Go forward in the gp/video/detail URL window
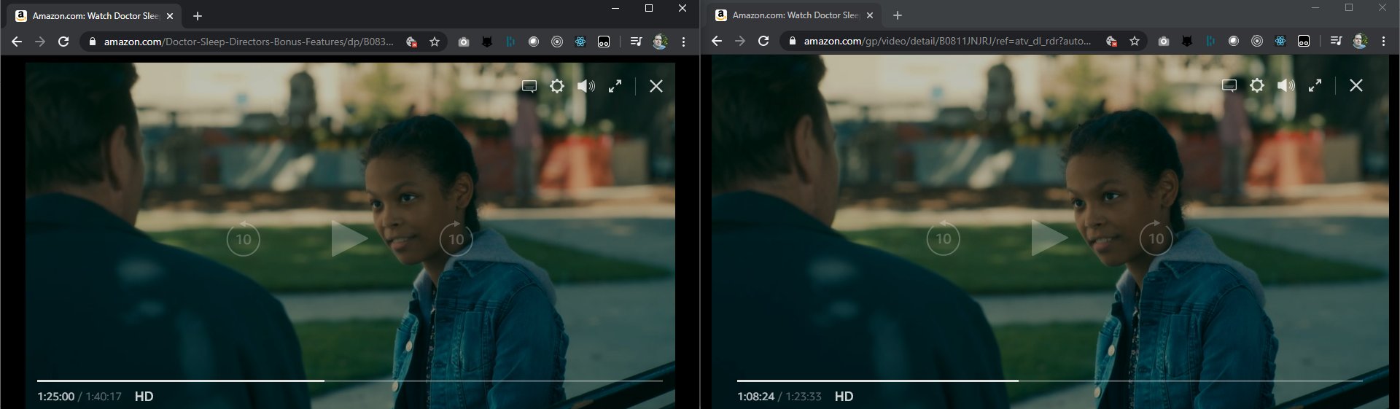Screen dimensions: 1400x409 (740, 41)
